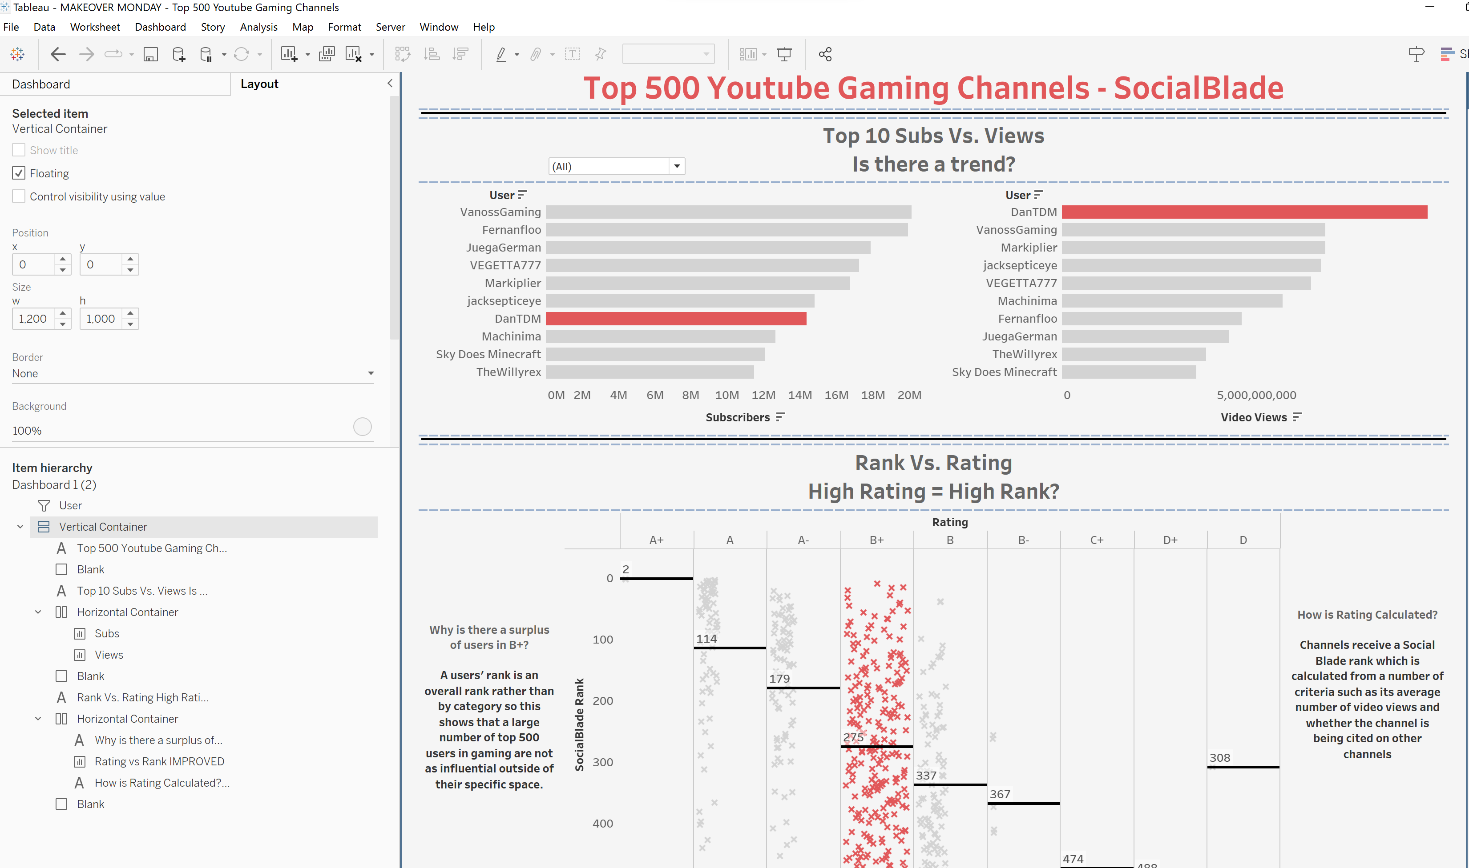The width and height of the screenshot is (1469, 868).
Task: Click the Share workbook icon
Action: [x=825, y=54]
